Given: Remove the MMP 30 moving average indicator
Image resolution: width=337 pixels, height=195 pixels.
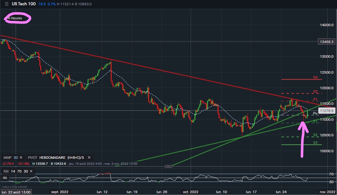Looking at the screenshot, I should coord(21,158).
